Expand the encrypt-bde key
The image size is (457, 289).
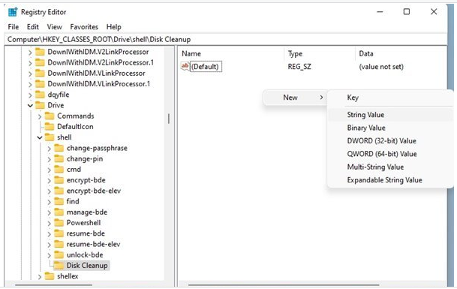click(x=50, y=181)
